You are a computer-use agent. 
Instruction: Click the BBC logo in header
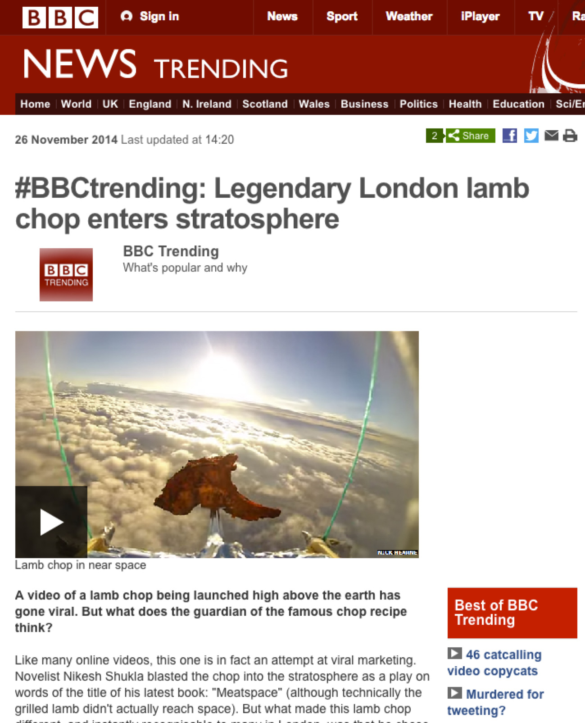(x=60, y=18)
